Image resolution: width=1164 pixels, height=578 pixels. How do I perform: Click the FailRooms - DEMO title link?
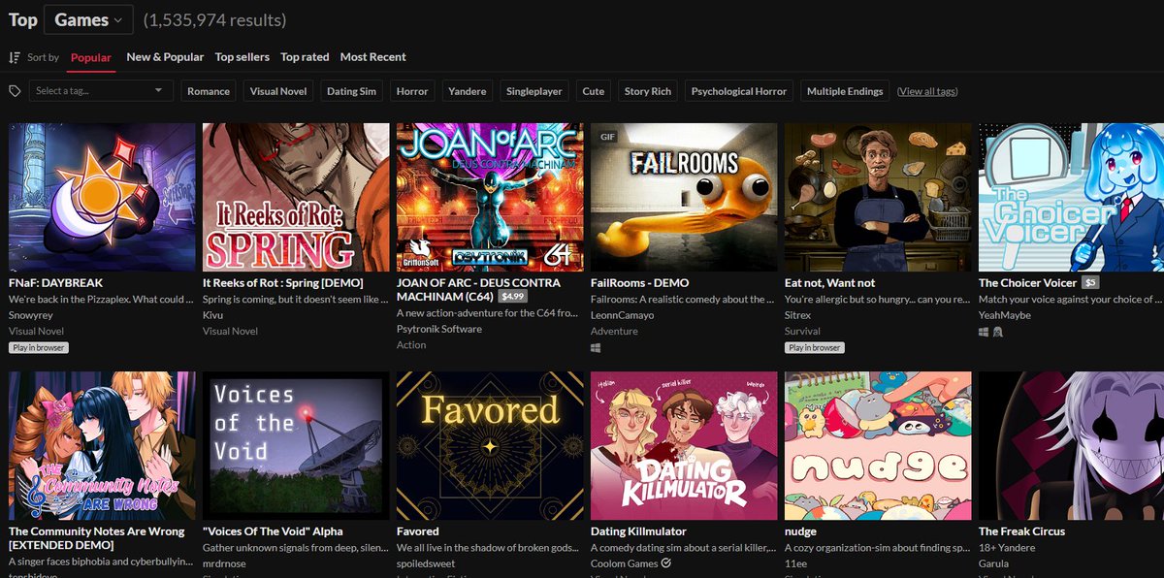[639, 283]
